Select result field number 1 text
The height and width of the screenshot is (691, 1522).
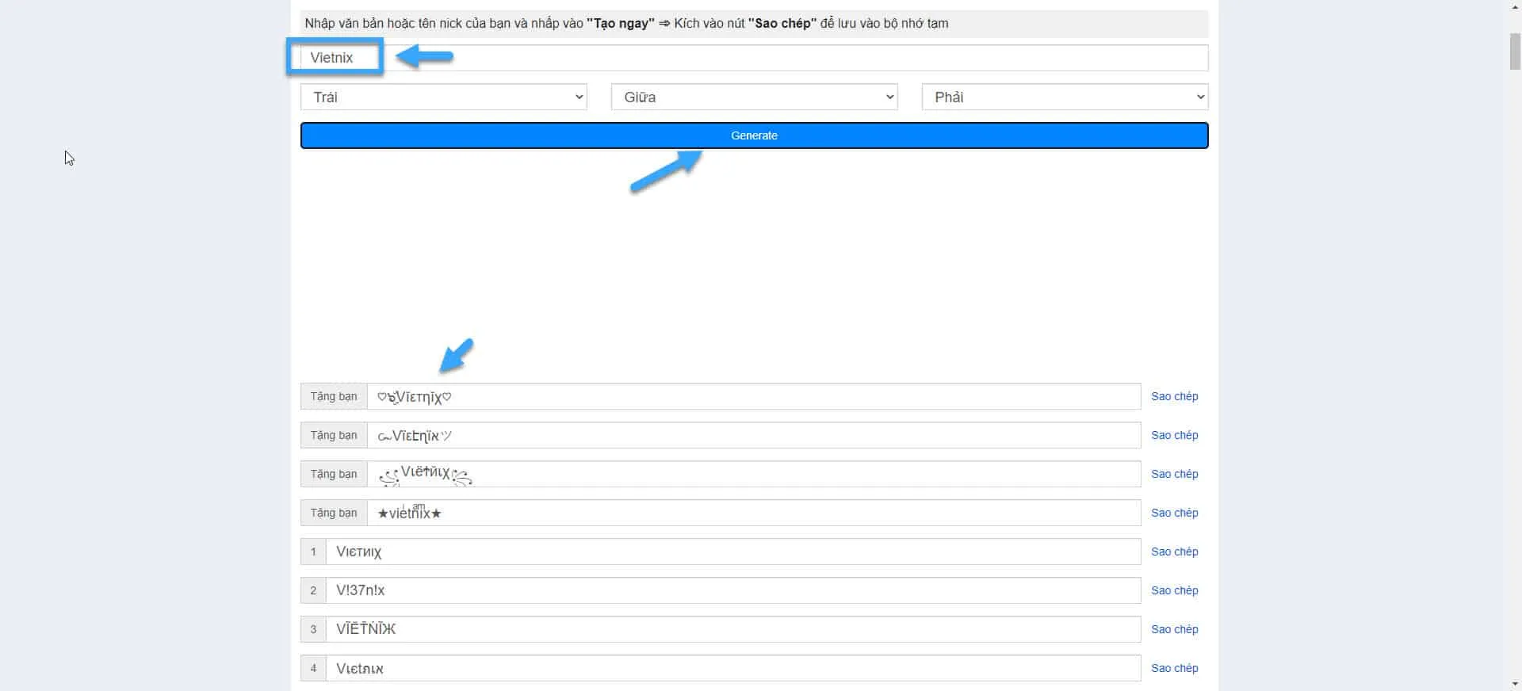[732, 552]
